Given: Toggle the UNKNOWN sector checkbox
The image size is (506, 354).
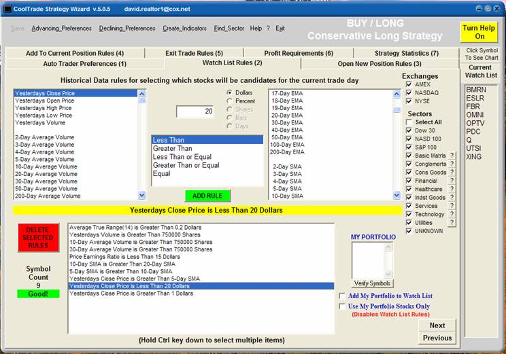Looking at the screenshot, I should click(x=409, y=231).
